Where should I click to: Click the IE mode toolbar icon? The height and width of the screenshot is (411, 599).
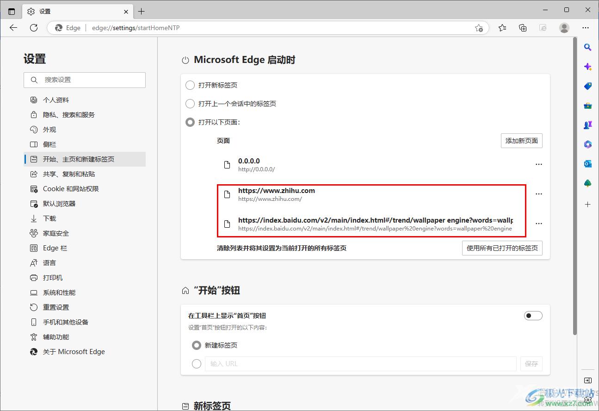[x=543, y=28]
